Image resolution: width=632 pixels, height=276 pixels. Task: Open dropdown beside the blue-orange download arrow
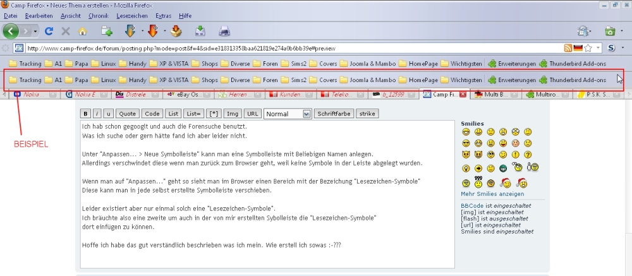click(143, 30)
